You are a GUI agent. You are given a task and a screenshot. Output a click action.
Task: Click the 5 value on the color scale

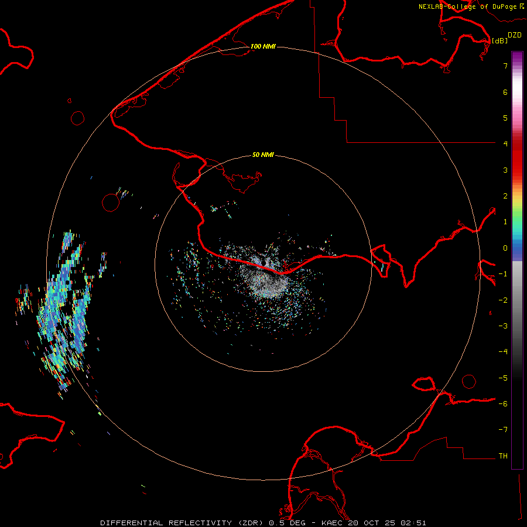coord(505,118)
